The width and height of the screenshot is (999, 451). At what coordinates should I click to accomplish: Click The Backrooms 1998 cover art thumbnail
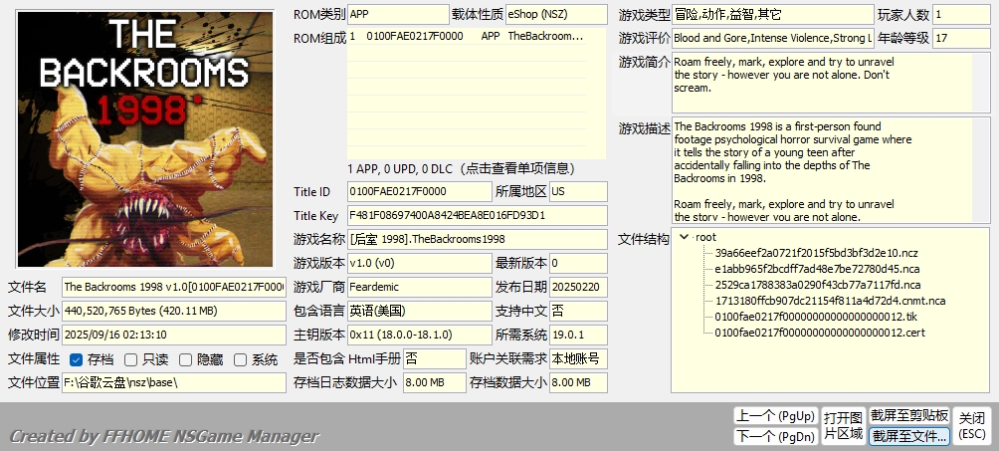point(145,138)
